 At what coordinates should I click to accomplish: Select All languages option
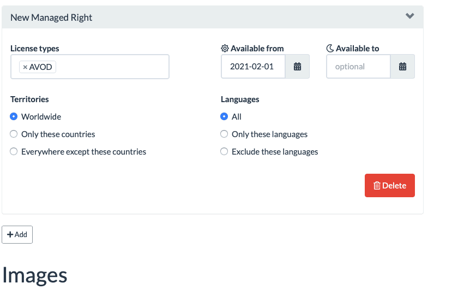(x=224, y=117)
